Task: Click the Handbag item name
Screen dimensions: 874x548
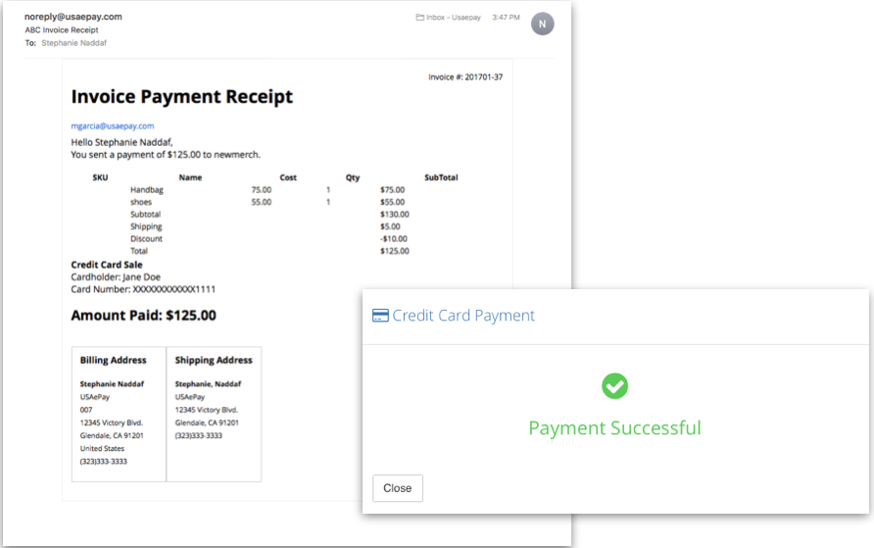Action: (147, 189)
